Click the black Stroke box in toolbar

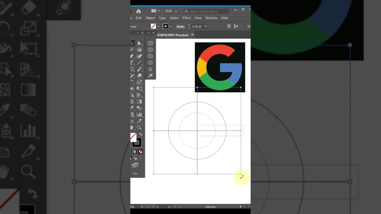pyautogui.click(x=137, y=143)
